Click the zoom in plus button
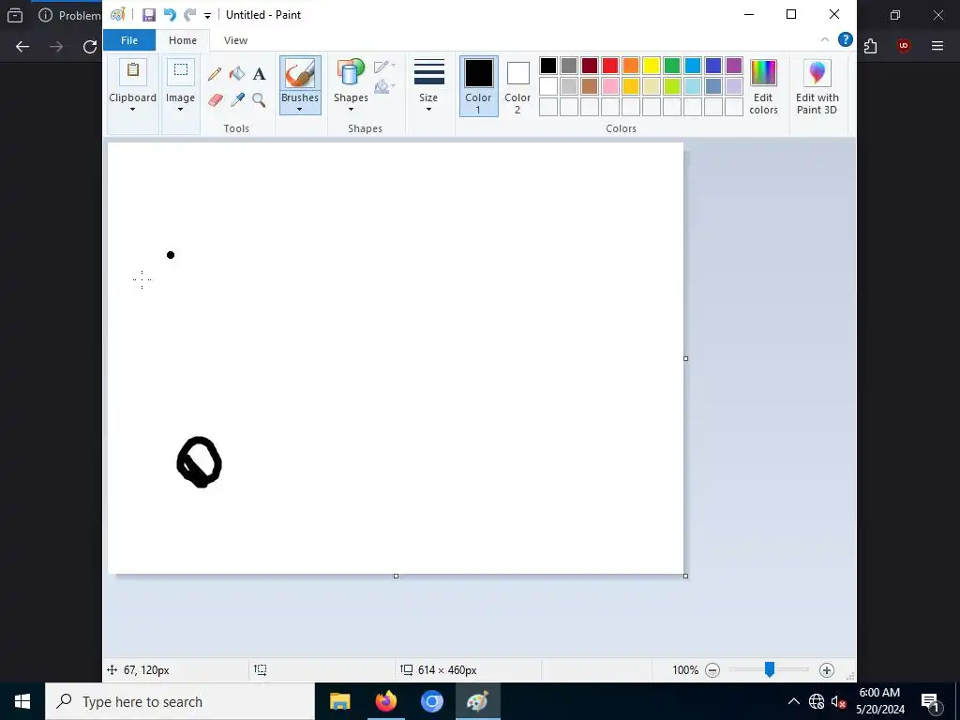This screenshot has height=720, width=960. 827,669
